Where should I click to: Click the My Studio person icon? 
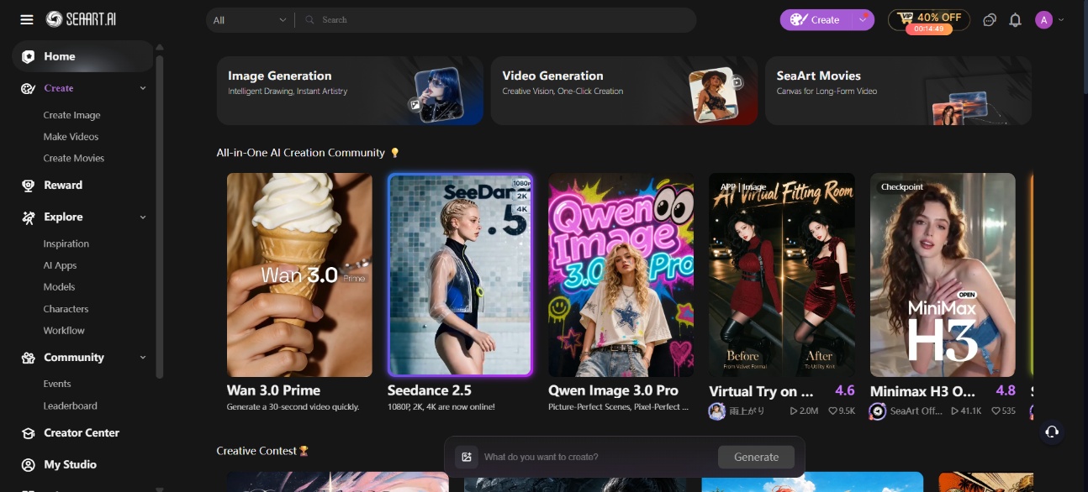tap(28, 464)
